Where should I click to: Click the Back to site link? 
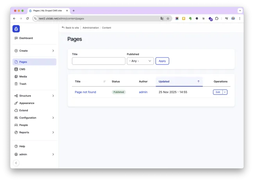tap(70, 28)
